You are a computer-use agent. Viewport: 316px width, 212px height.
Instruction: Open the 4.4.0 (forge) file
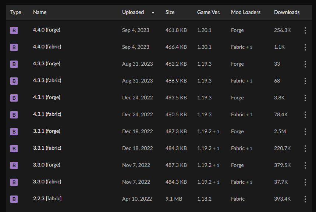coord(46,30)
